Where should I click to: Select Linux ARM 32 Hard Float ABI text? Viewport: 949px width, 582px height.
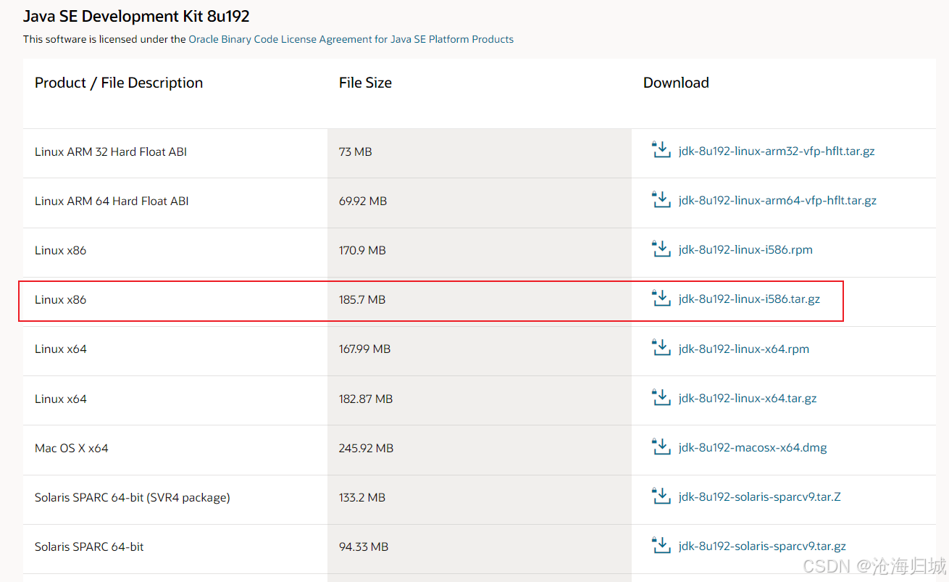(x=111, y=151)
